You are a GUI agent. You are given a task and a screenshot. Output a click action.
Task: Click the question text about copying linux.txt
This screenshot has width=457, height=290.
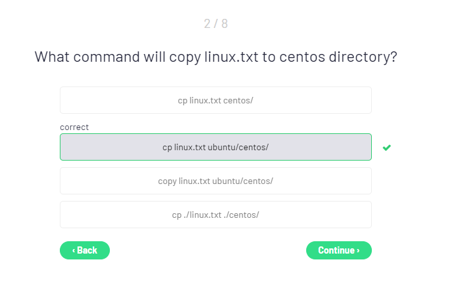click(x=216, y=57)
